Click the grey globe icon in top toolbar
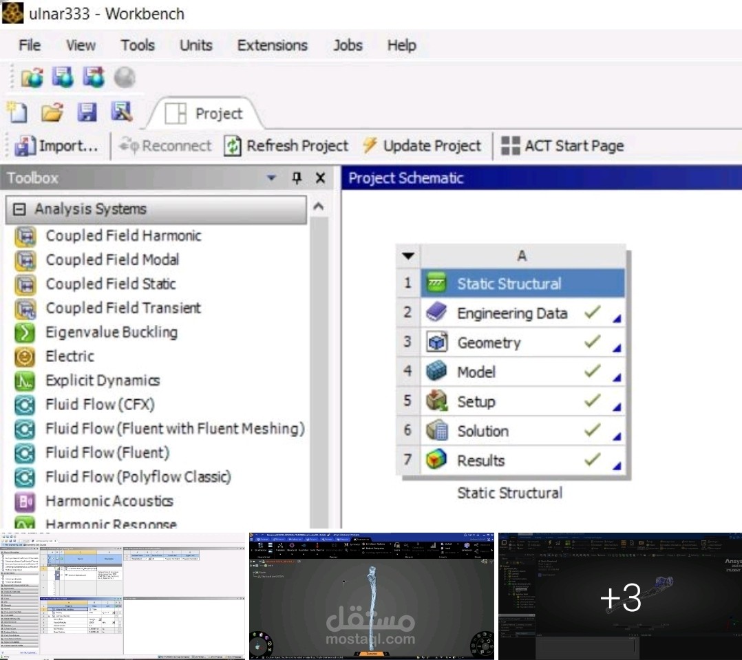The height and width of the screenshot is (660, 742). pos(125,78)
